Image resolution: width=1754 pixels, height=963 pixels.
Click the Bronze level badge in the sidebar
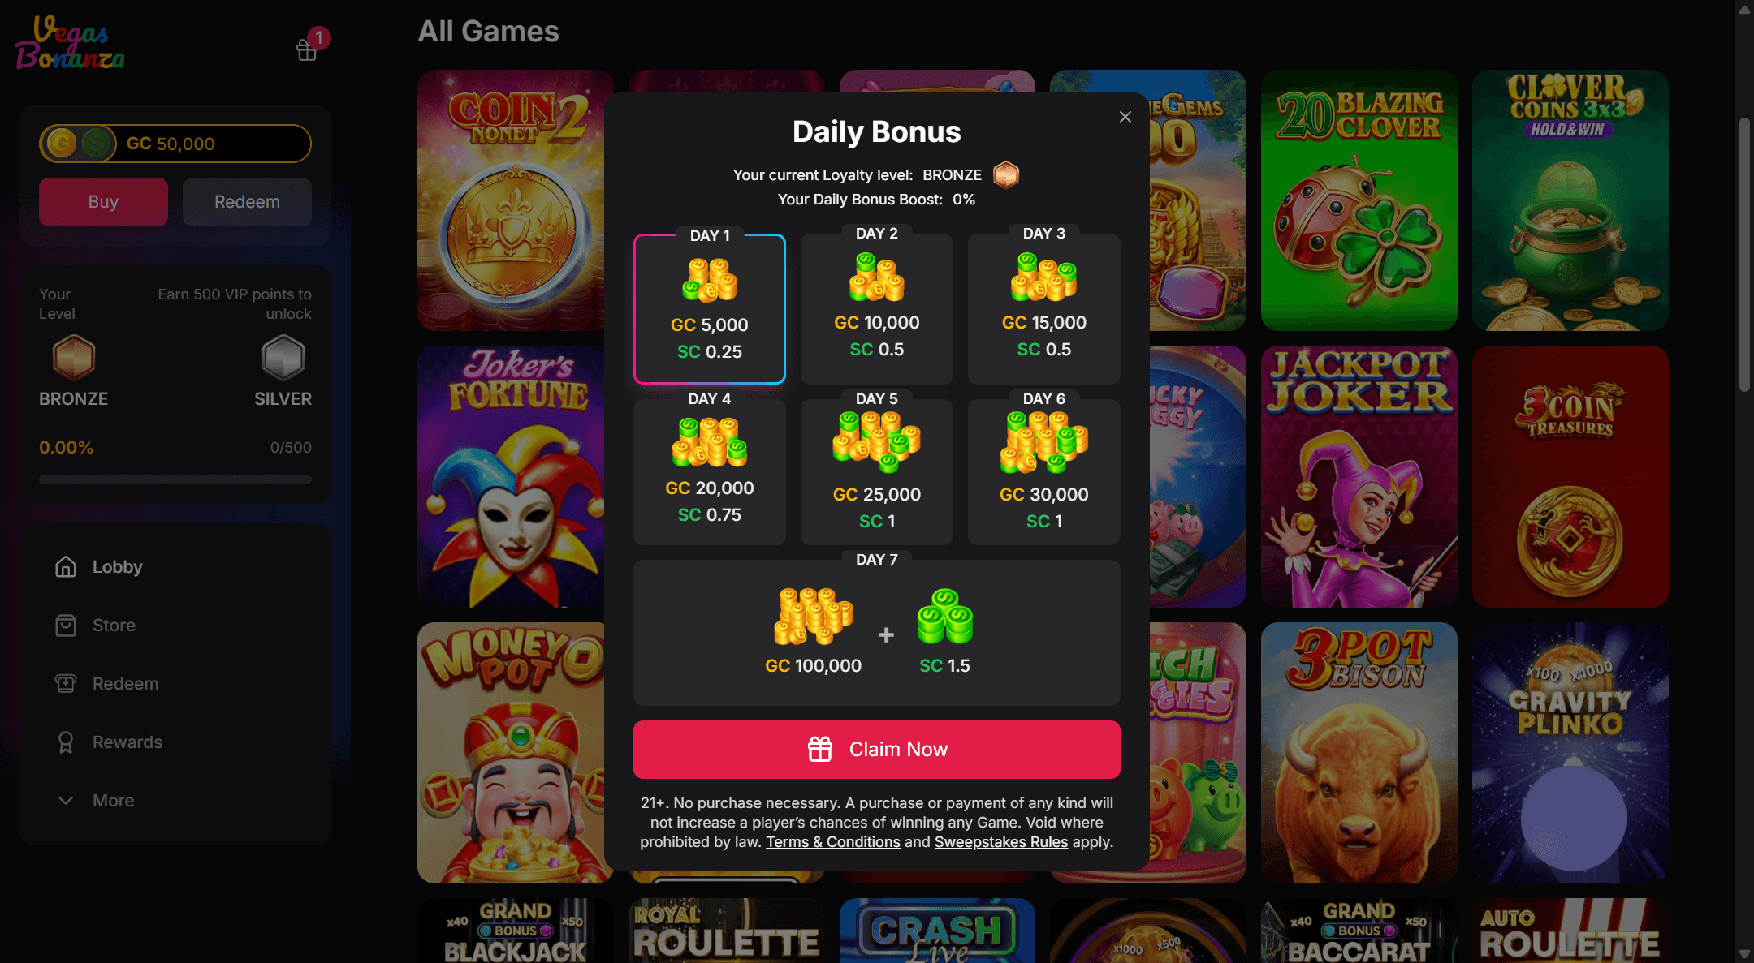tap(74, 358)
